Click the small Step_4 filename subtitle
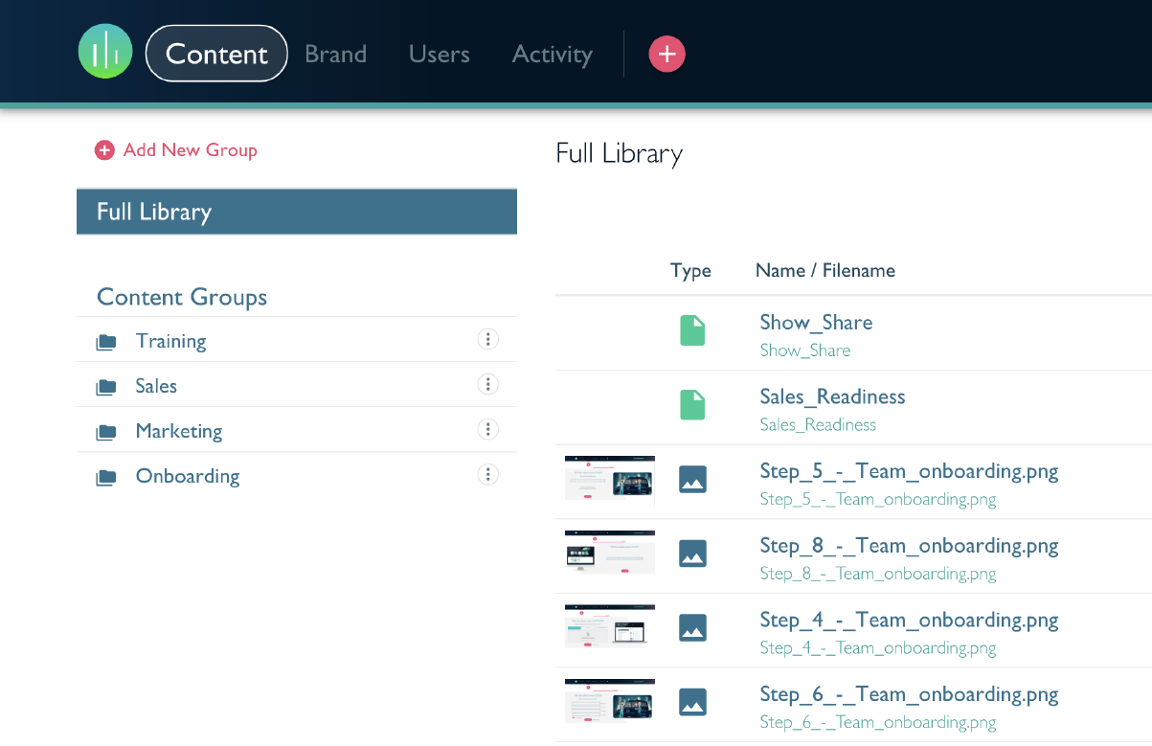 (x=878, y=648)
